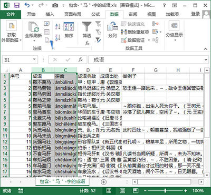Open the 排序 sort dialog icon
Screen dimensions: 211x195
[x=69, y=30]
